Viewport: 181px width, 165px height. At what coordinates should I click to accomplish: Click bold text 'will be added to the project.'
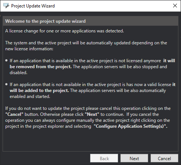point(39,91)
